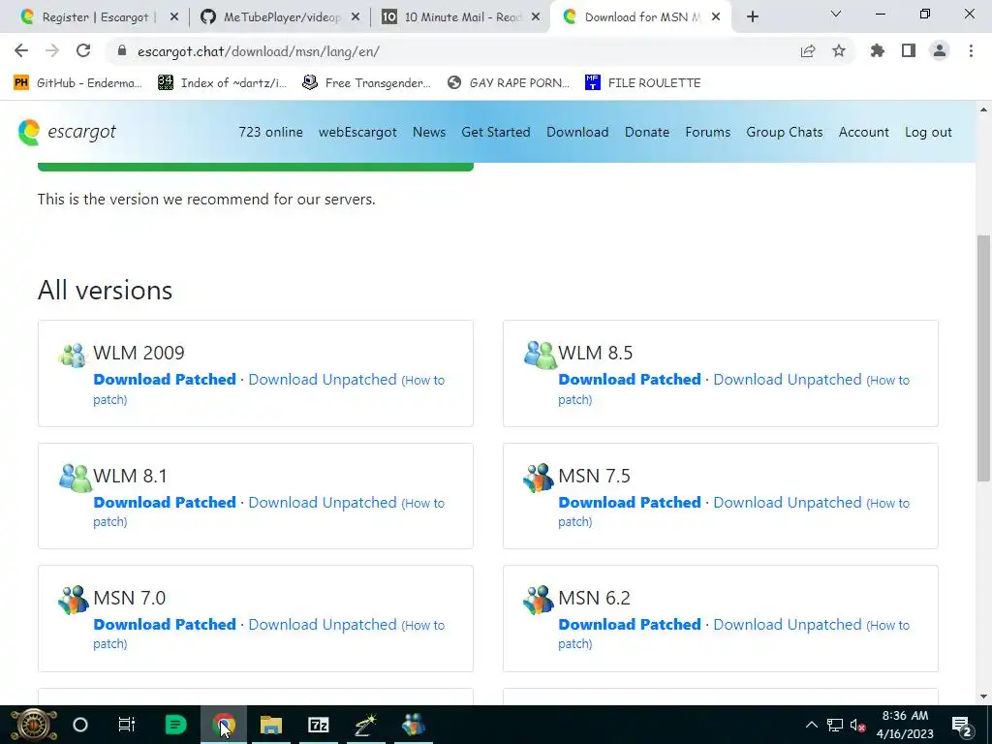Open the green chat app on taskbar

[x=175, y=725]
